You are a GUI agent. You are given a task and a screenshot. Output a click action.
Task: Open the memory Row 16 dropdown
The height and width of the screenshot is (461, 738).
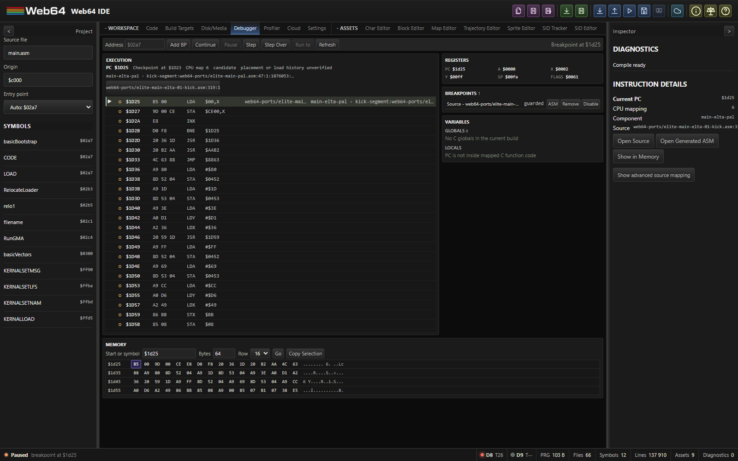pyautogui.click(x=260, y=354)
